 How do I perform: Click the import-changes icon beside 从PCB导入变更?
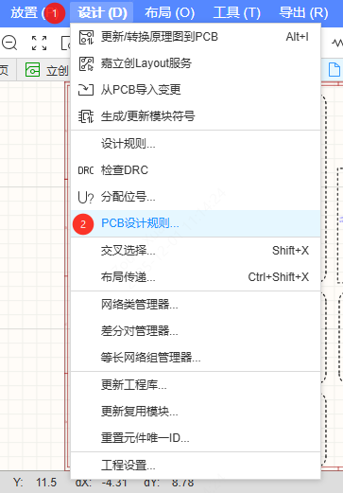pos(86,90)
